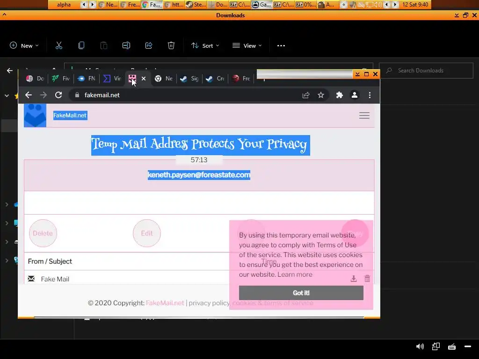Click the trash icon in Fake Mail row

click(367, 279)
